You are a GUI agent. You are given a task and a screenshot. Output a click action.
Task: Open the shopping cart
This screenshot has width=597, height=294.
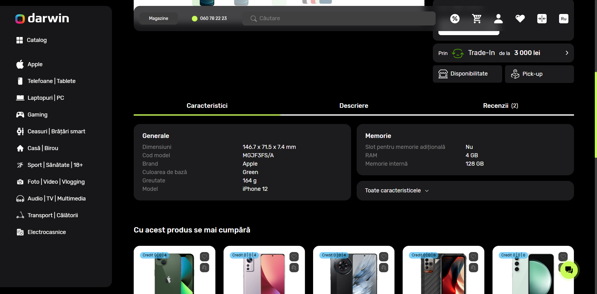(476, 19)
